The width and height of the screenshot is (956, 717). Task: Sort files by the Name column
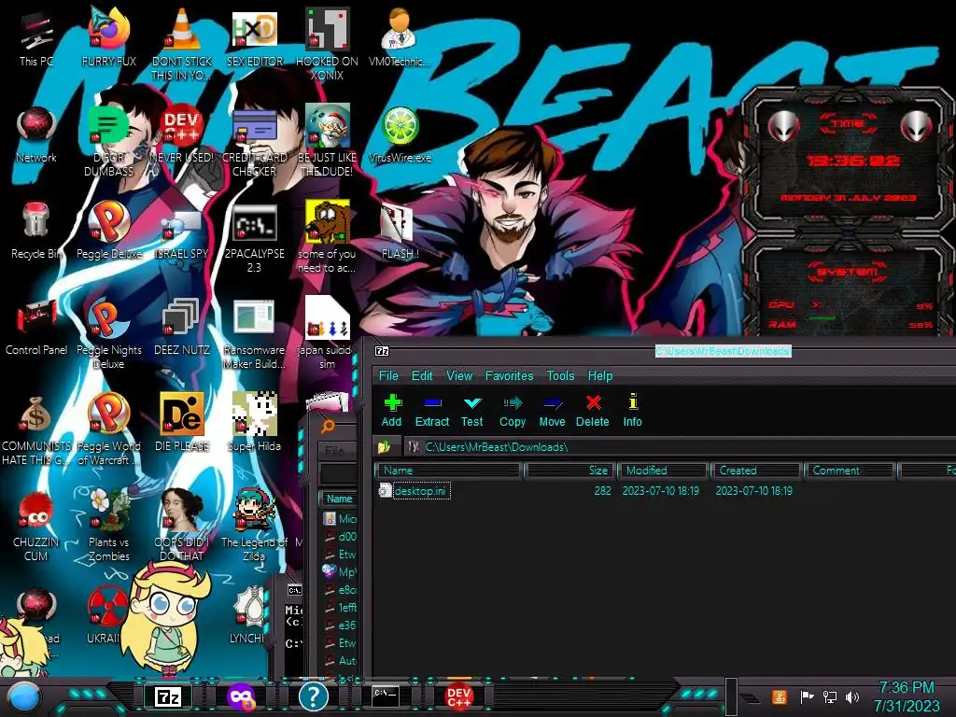pos(449,471)
